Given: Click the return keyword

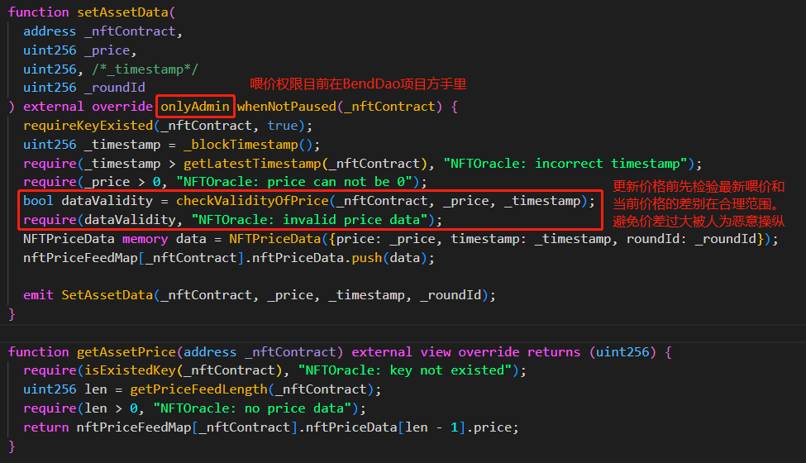Looking at the screenshot, I should pos(45,427).
